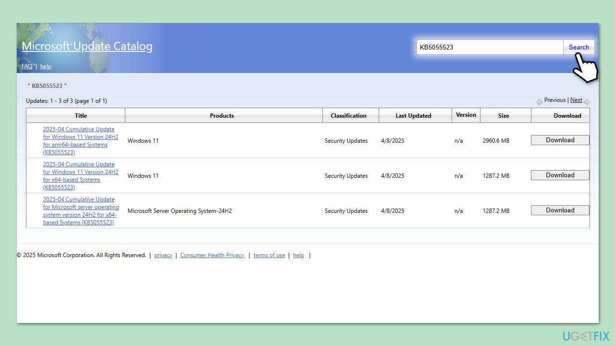Download the Microsoft server operating system update
The width and height of the screenshot is (615, 346).
[x=560, y=210]
